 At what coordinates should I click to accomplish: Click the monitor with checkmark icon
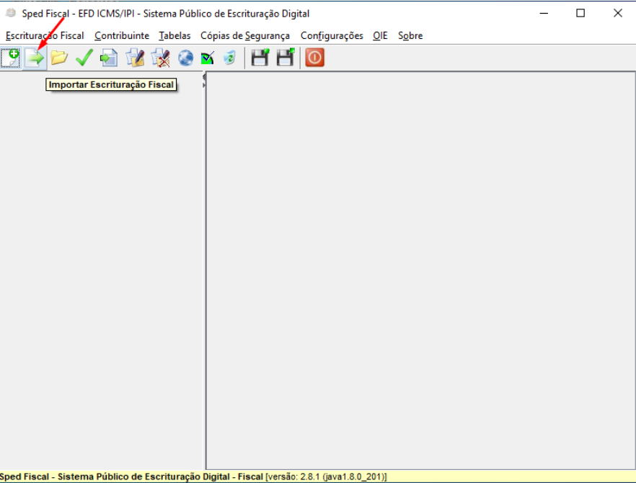(208, 58)
